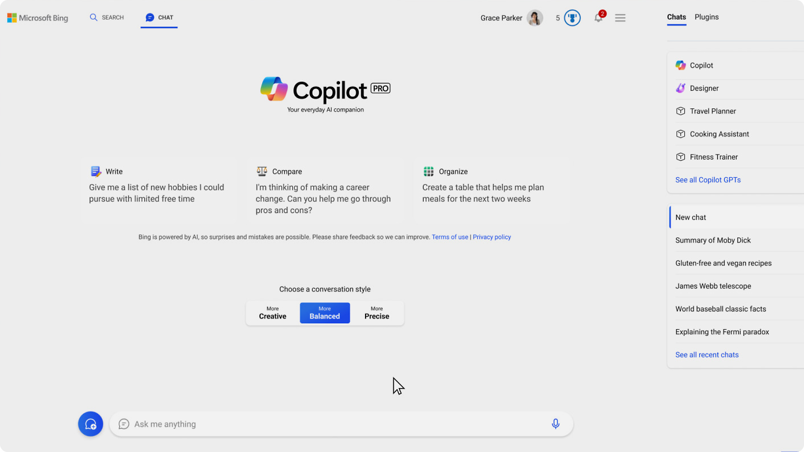Switch to the Chats tab
804x452 pixels.
[676, 17]
